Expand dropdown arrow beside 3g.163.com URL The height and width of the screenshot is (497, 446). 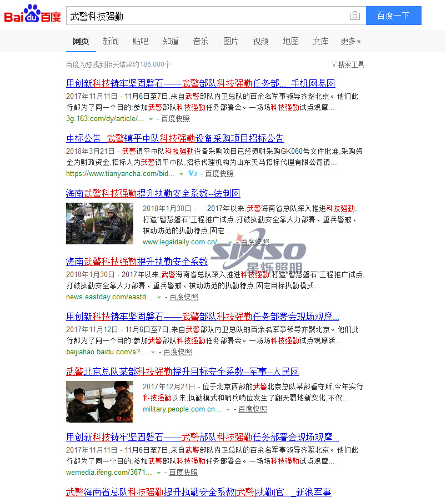pos(151,119)
